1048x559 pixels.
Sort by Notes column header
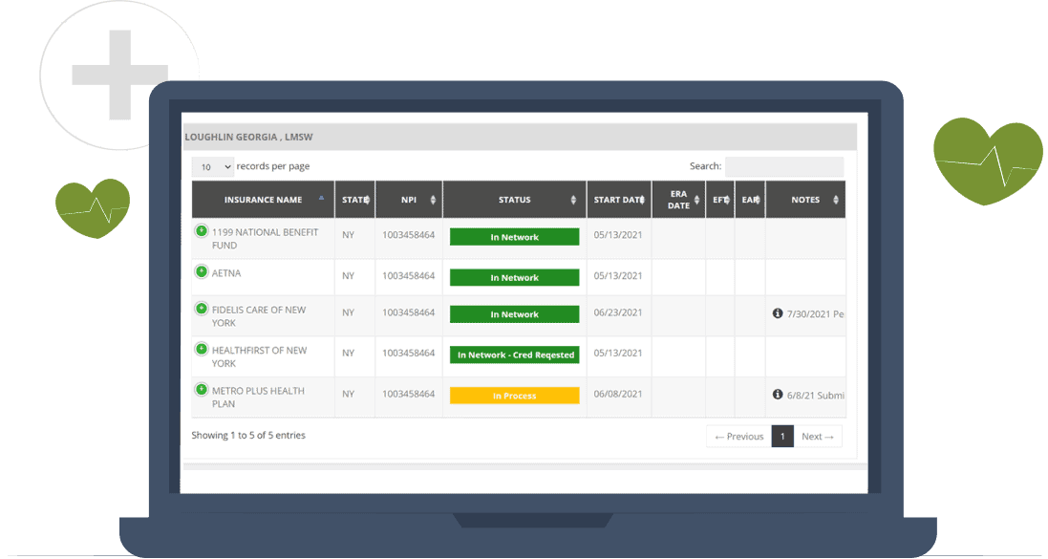click(x=805, y=200)
